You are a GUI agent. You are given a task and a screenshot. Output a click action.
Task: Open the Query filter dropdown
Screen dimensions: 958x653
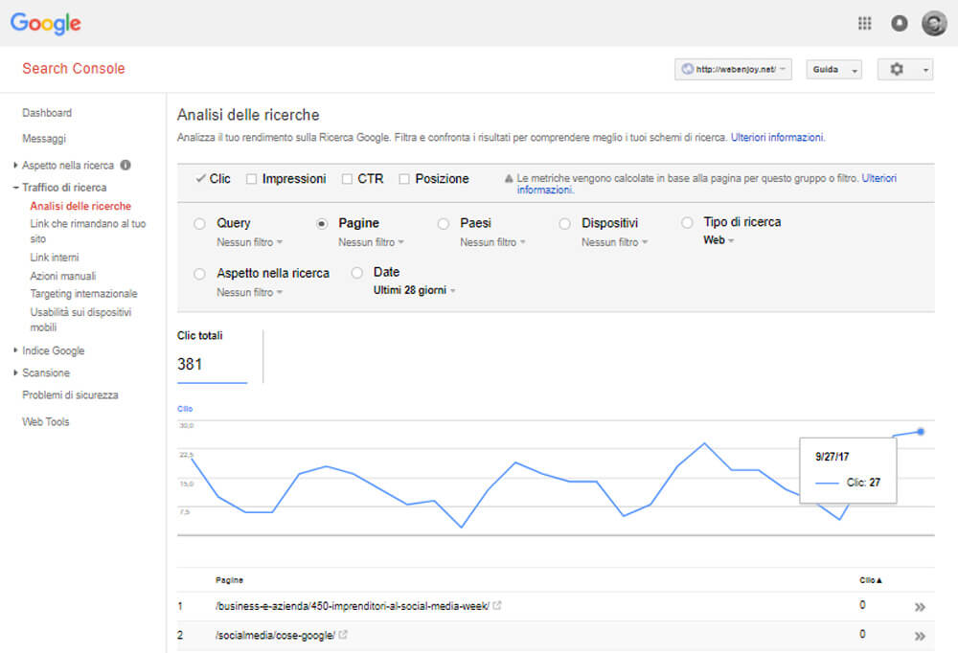(249, 242)
